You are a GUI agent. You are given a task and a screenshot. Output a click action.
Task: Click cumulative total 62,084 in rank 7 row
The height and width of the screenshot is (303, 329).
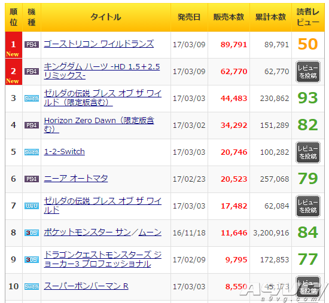point(277,206)
